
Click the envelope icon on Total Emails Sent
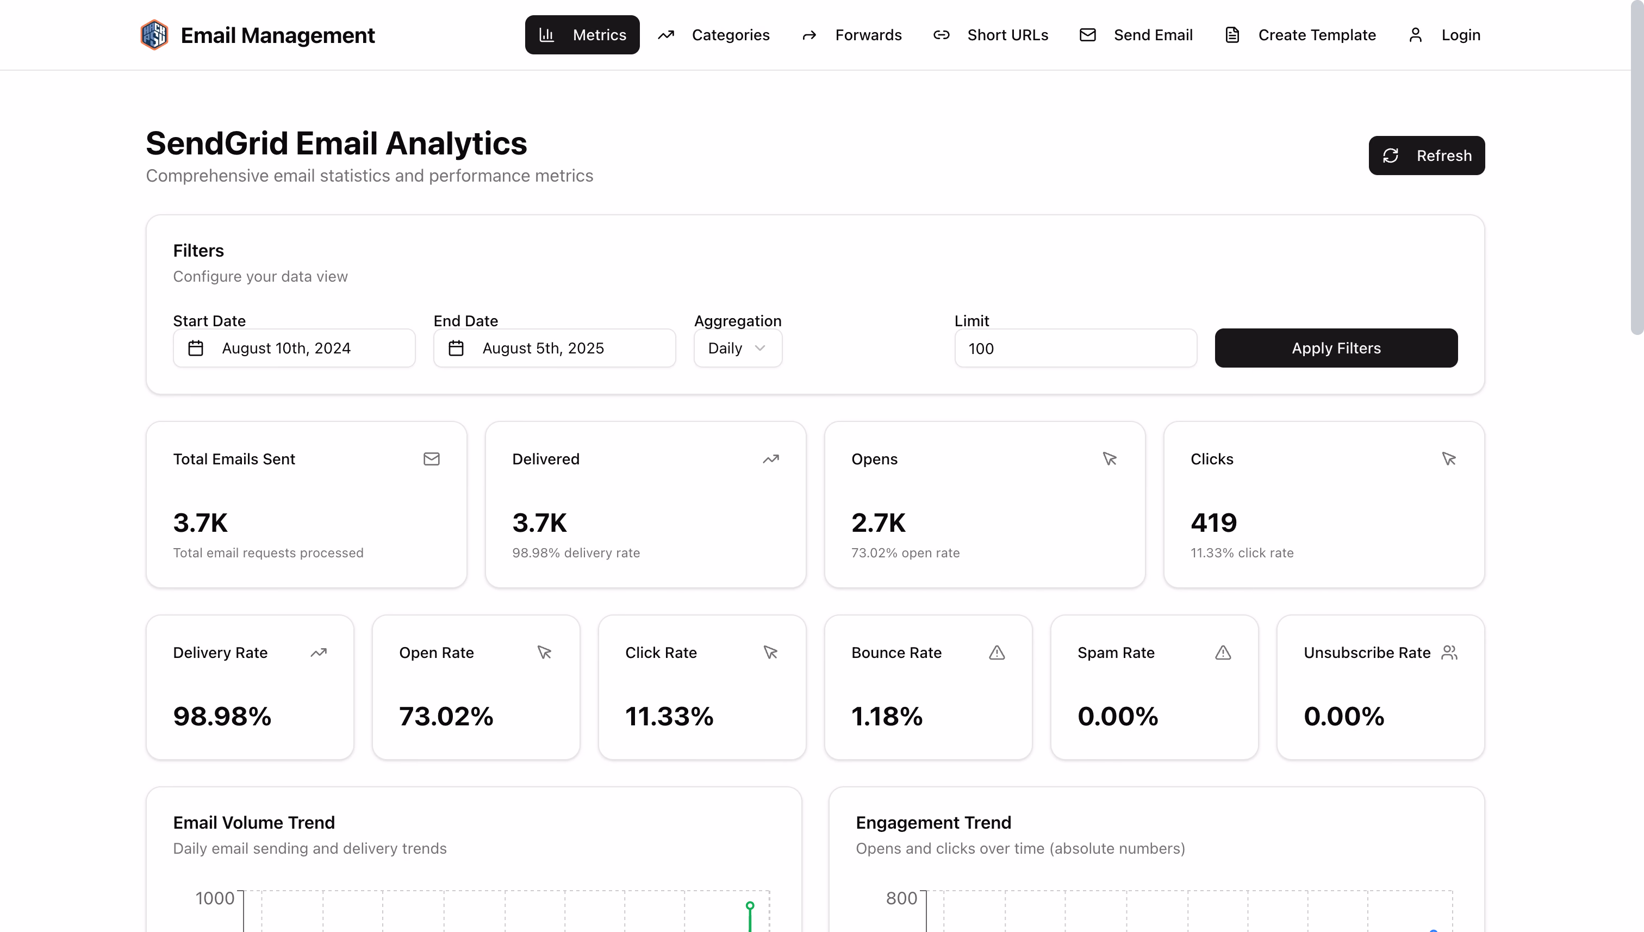point(431,459)
